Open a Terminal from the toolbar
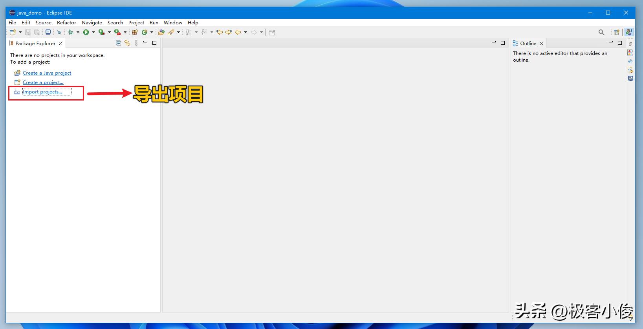 pos(48,32)
